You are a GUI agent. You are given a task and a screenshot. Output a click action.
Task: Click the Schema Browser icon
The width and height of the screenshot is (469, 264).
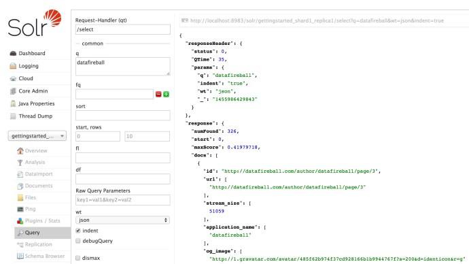[x=20, y=257]
